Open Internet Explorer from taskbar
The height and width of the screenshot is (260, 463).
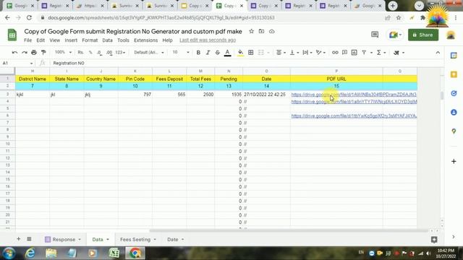(x=30, y=253)
